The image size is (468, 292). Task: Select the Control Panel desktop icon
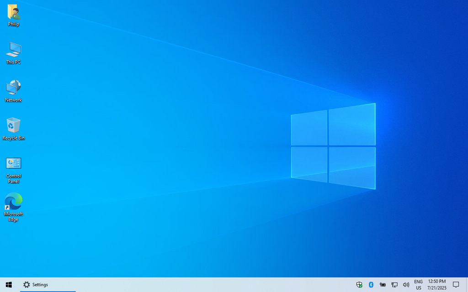point(13,170)
